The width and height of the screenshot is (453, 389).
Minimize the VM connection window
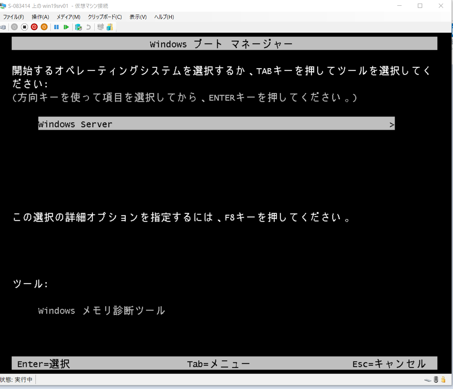click(x=399, y=6)
